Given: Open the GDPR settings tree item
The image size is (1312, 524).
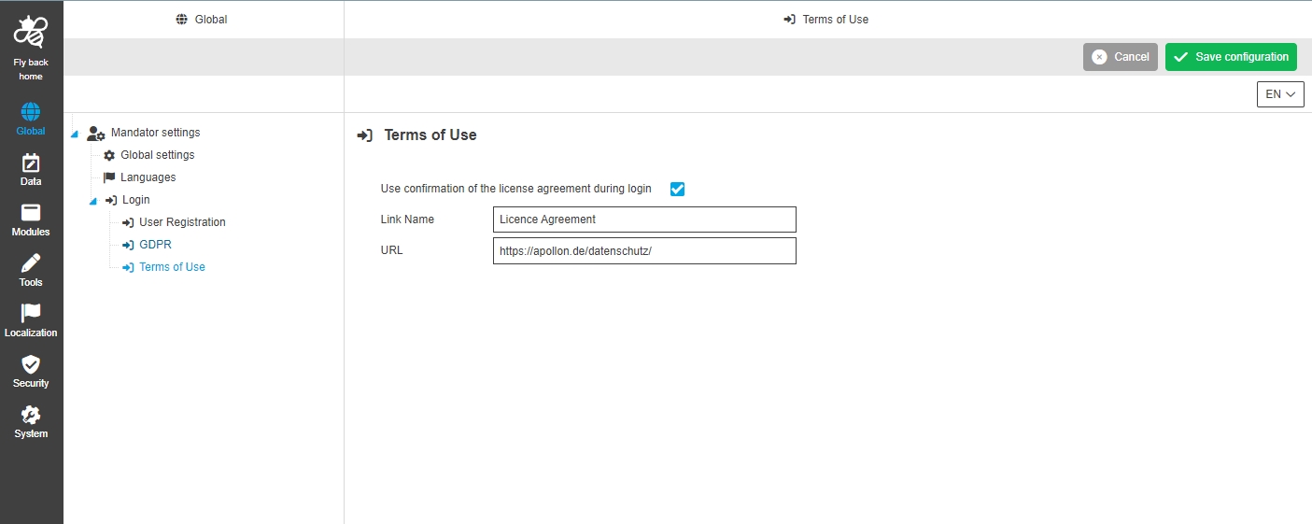Looking at the screenshot, I should coord(155,245).
